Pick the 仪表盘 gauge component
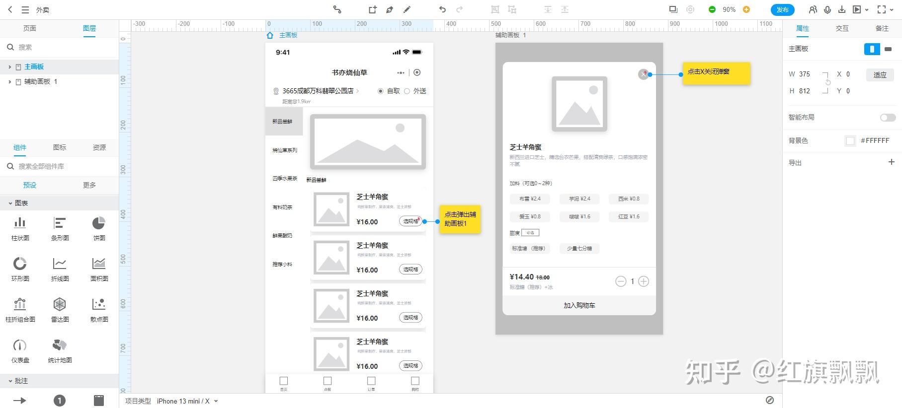Viewport: 902px width, 408px height. (x=20, y=350)
